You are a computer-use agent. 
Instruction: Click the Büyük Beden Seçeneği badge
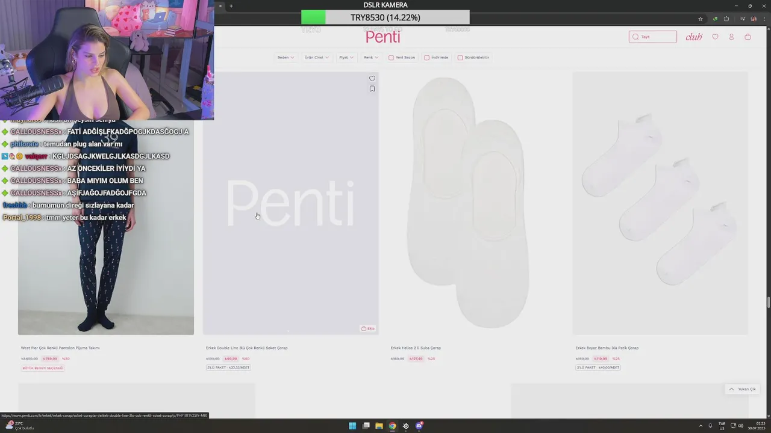click(43, 367)
